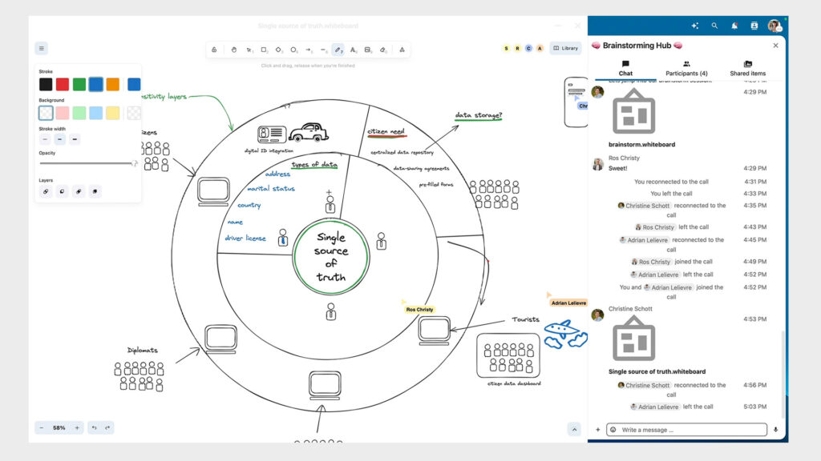Image resolution: width=821 pixels, height=461 pixels.
Task: Open search in the top bar
Action: (x=714, y=26)
